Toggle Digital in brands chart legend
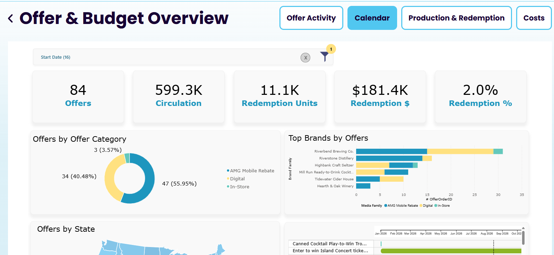The height and width of the screenshot is (255, 554). pos(426,206)
